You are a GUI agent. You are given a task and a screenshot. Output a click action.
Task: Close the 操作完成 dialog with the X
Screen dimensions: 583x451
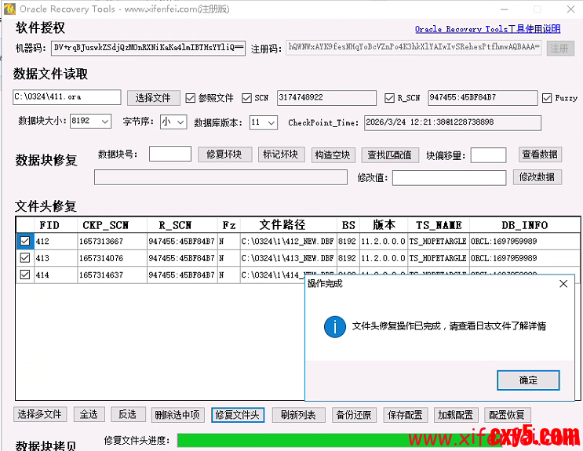(562, 283)
